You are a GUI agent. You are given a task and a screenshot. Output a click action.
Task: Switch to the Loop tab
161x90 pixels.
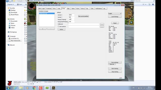pos(59,8)
